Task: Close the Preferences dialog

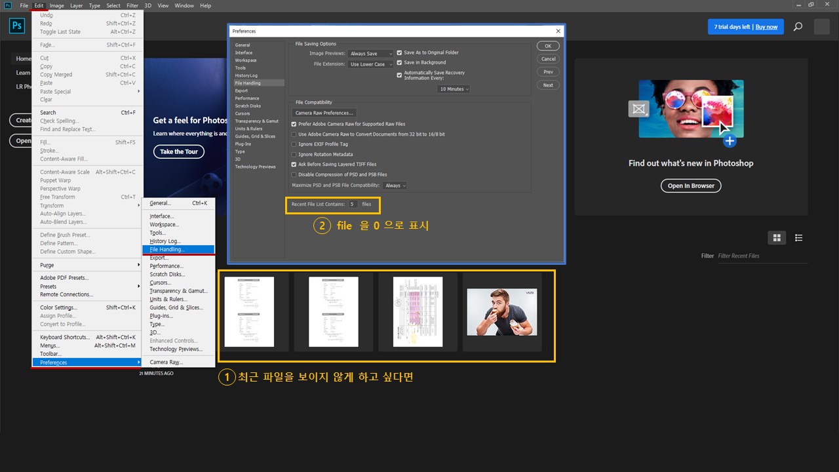Action: click(x=558, y=31)
